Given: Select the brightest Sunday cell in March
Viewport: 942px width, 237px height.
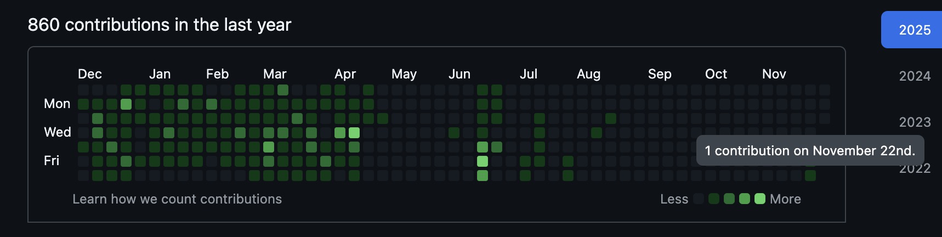Looking at the screenshot, I should (283, 89).
